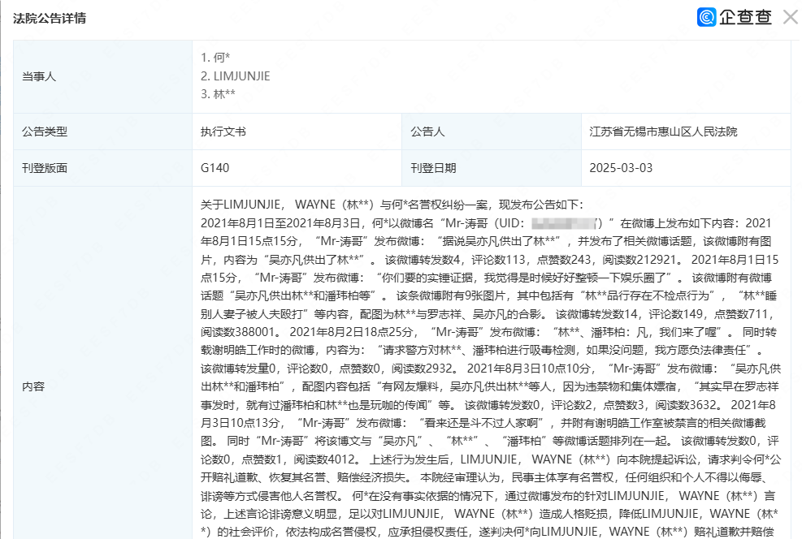This screenshot has height=539, width=802.
Task: Close the court announcement details dialog
Action: point(791,17)
